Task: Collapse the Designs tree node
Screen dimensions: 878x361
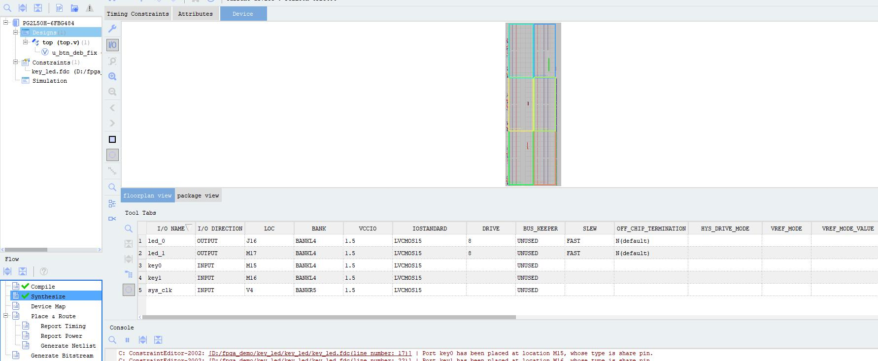Action: [x=15, y=33]
